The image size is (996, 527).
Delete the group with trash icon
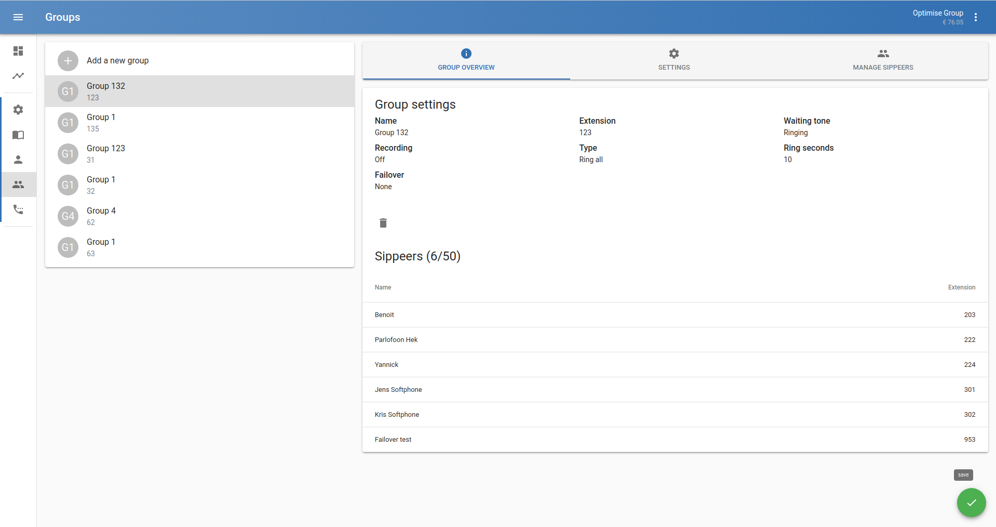[x=383, y=223]
